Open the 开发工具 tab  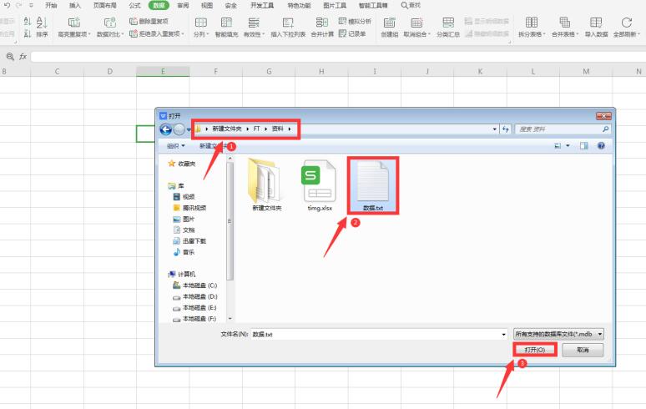pos(262,5)
